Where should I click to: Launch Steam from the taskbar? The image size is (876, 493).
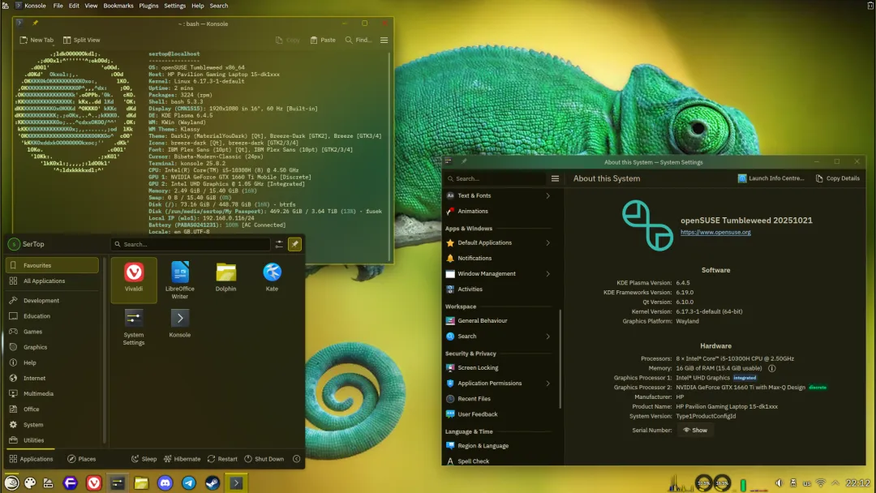[213, 482]
